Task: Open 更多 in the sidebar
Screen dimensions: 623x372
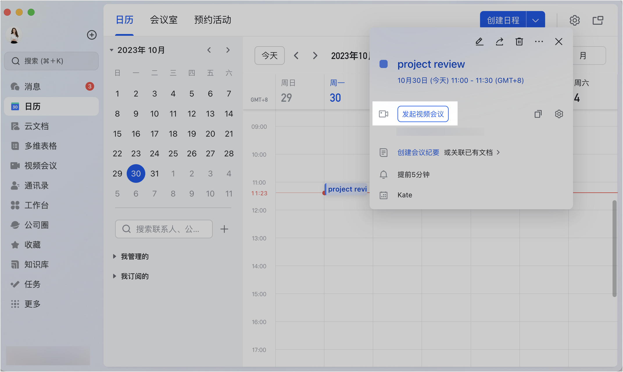Action: coord(51,304)
